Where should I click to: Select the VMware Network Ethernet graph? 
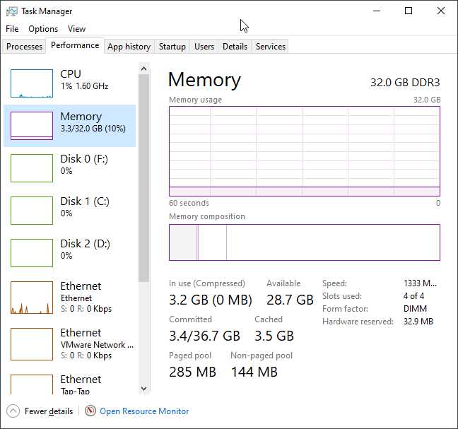[32, 344]
